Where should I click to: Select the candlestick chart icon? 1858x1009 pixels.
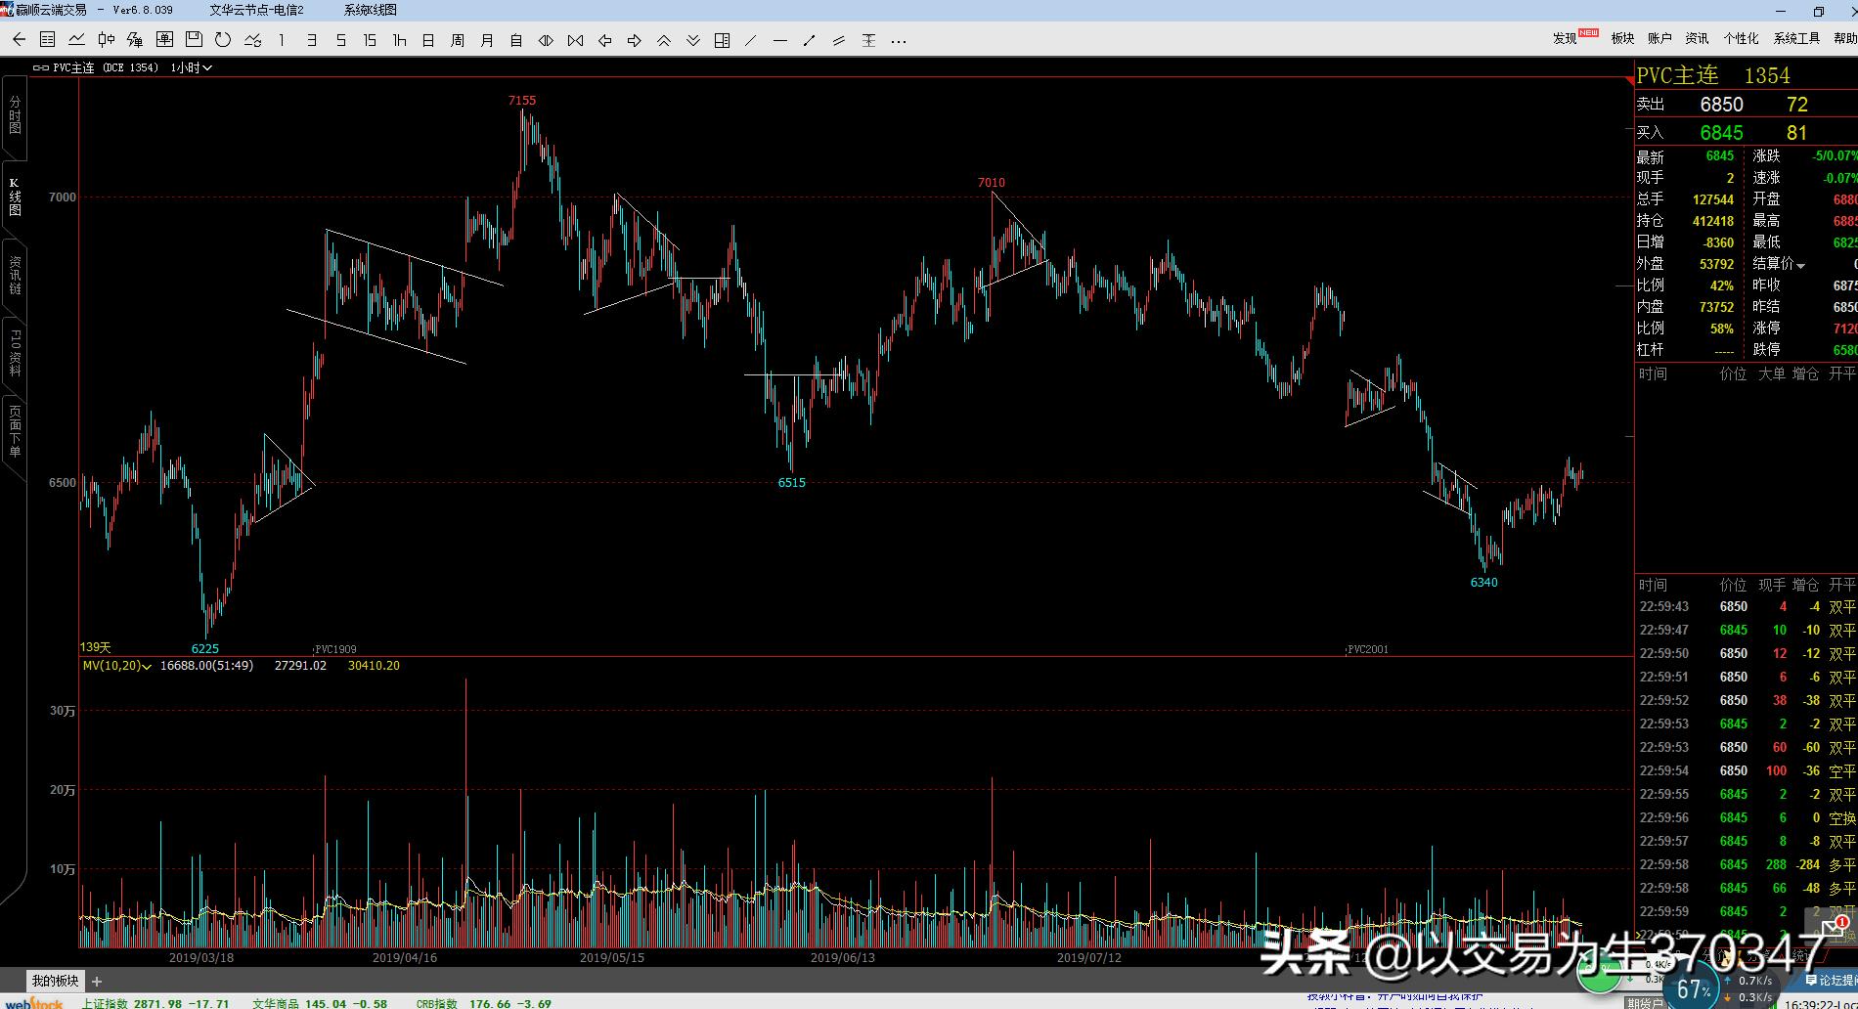pos(106,40)
